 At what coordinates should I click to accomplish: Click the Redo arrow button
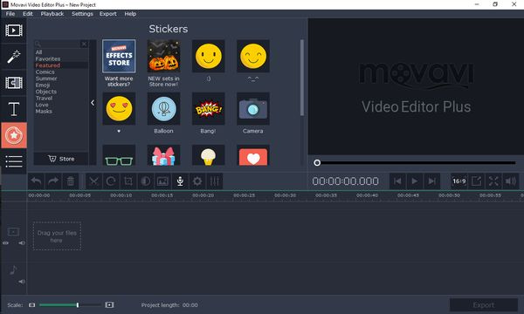[x=53, y=181]
